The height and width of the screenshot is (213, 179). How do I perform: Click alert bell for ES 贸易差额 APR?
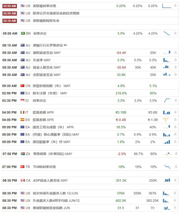pos(175,120)
